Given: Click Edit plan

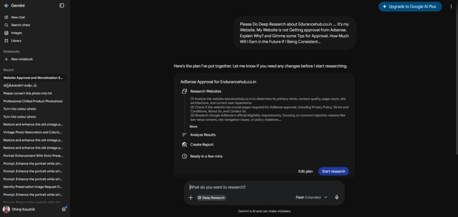Looking at the screenshot, I should point(305,171).
